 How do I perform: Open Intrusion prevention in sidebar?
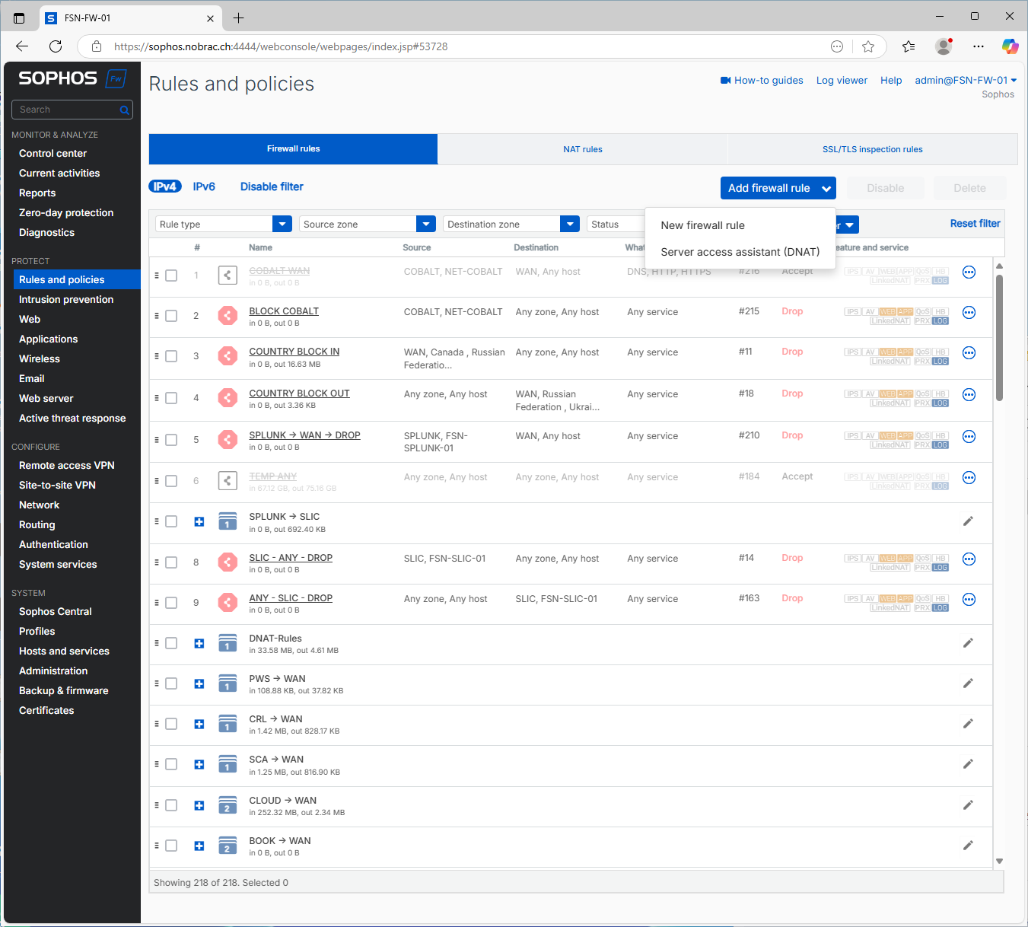pyautogui.click(x=66, y=299)
